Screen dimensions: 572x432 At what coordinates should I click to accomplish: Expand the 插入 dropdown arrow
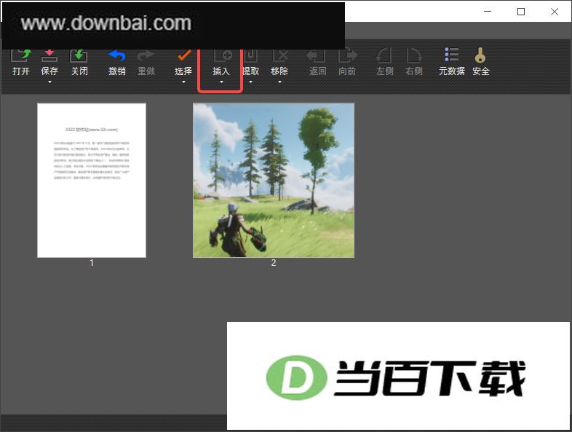[221, 82]
